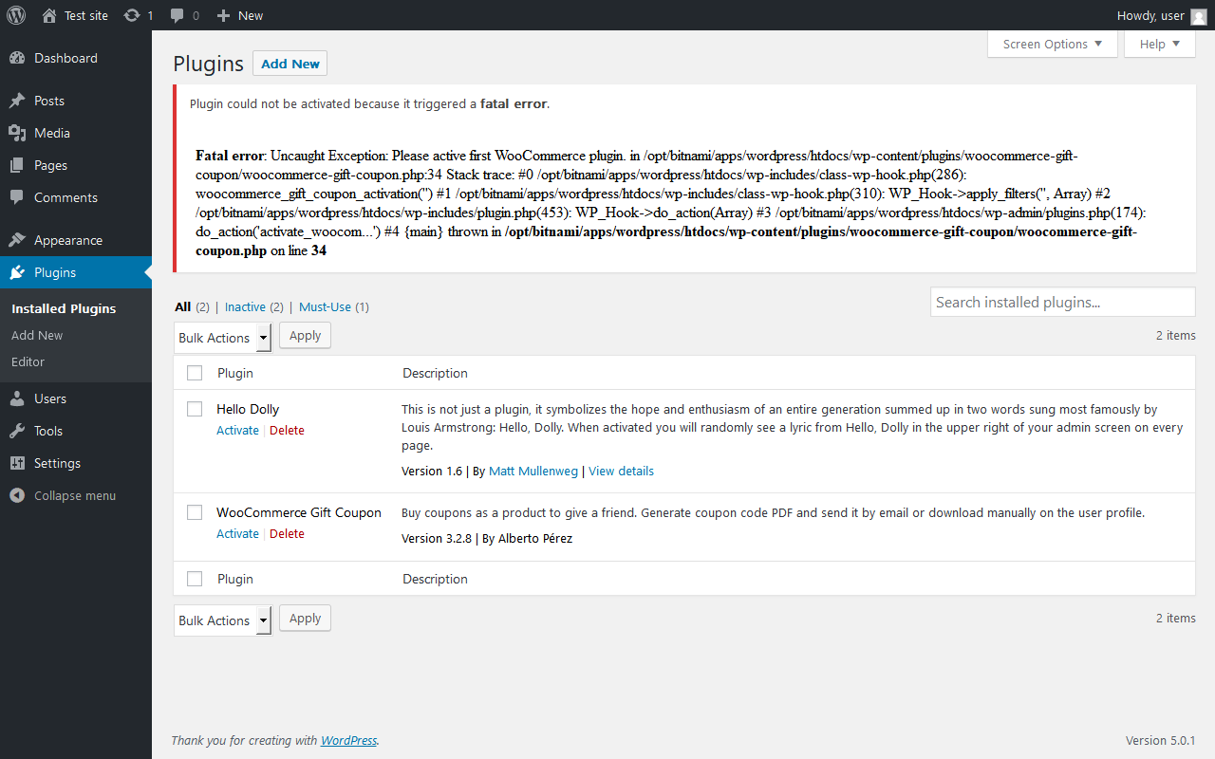The image size is (1215, 759).
Task: Open the WordPress footer link
Action: point(348,740)
